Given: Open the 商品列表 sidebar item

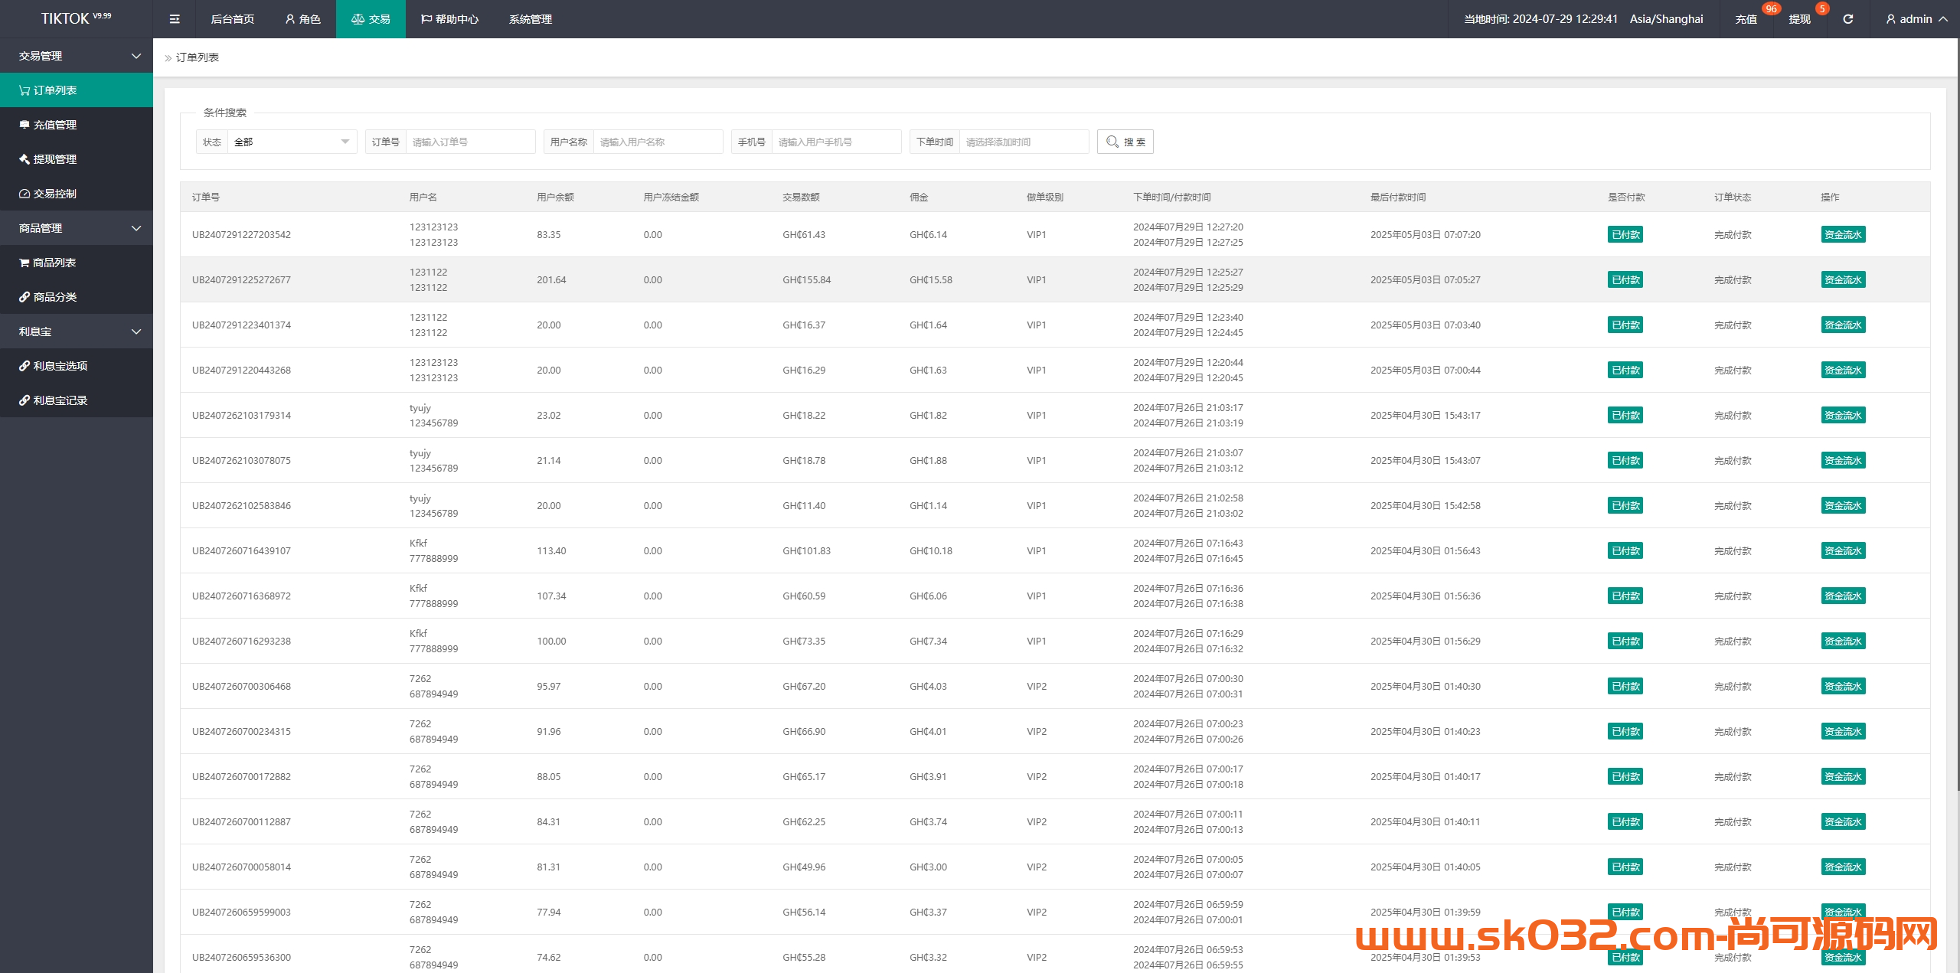Looking at the screenshot, I should coord(77,263).
